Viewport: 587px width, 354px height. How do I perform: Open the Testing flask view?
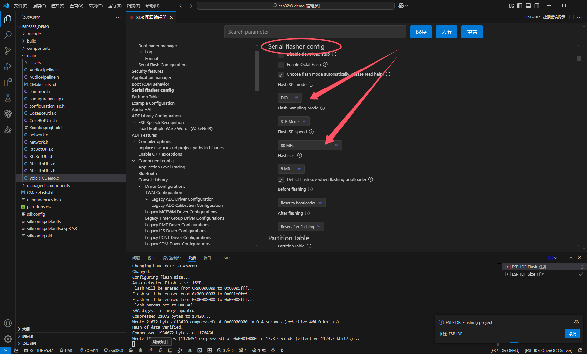[8, 98]
